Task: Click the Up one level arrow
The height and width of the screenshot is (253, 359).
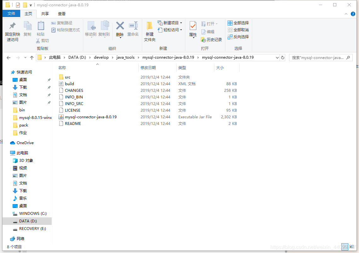Action: 32,58
